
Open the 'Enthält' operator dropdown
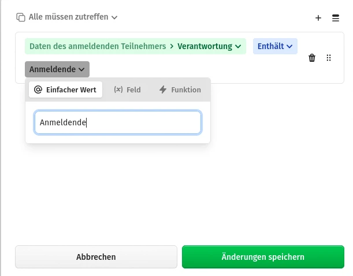[275, 46]
